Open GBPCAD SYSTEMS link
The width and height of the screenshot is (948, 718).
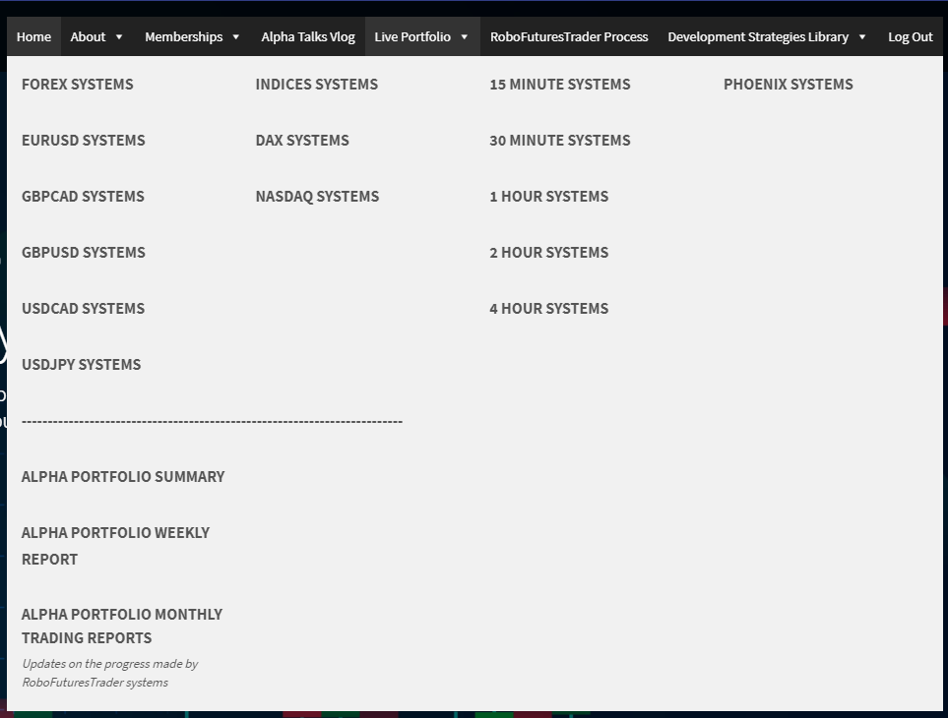83,197
